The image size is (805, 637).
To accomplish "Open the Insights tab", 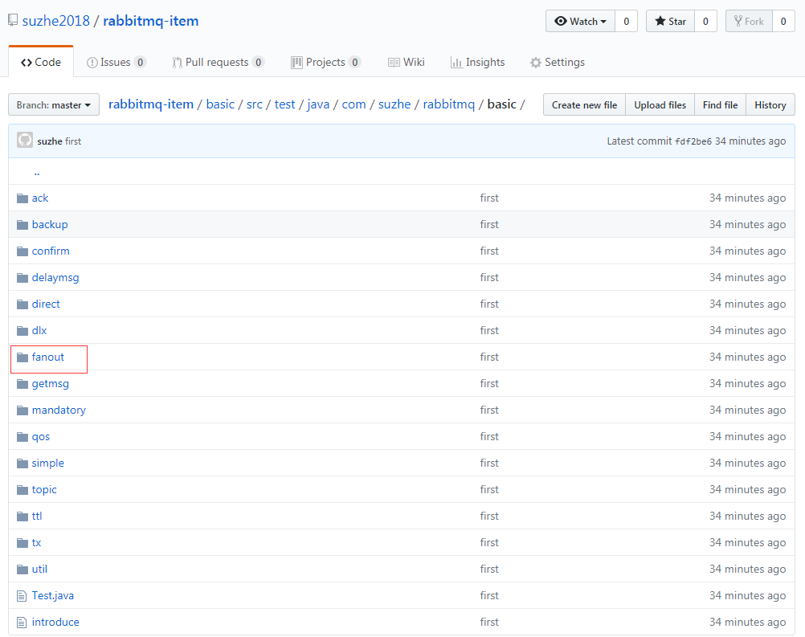I will click(x=477, y=62).
